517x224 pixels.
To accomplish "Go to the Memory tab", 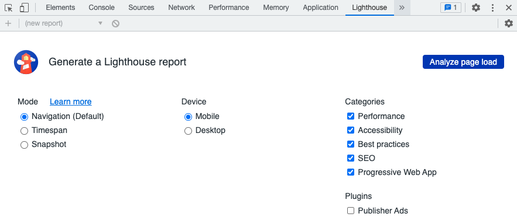I will 276,8.
